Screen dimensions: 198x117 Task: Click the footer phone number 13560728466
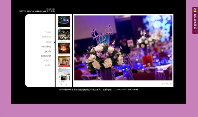tap(133, 90)
